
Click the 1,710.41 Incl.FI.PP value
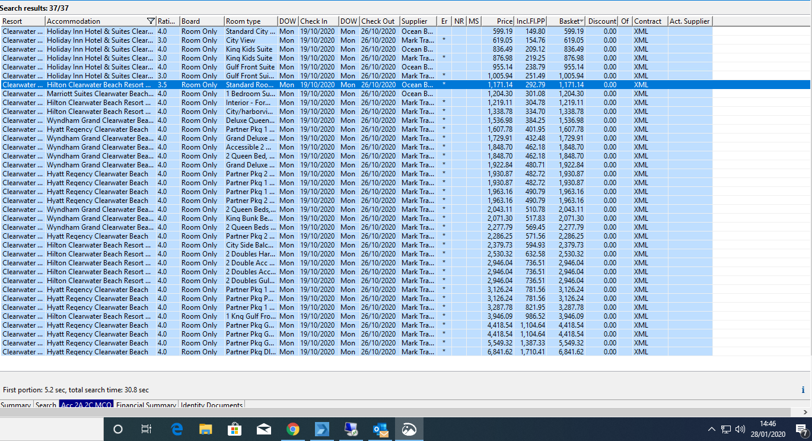(533, 352)
